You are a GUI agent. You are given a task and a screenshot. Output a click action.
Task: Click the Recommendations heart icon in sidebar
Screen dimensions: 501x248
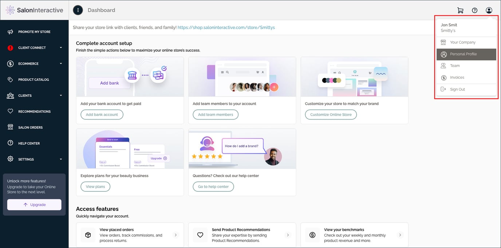(x=11, y=111)
